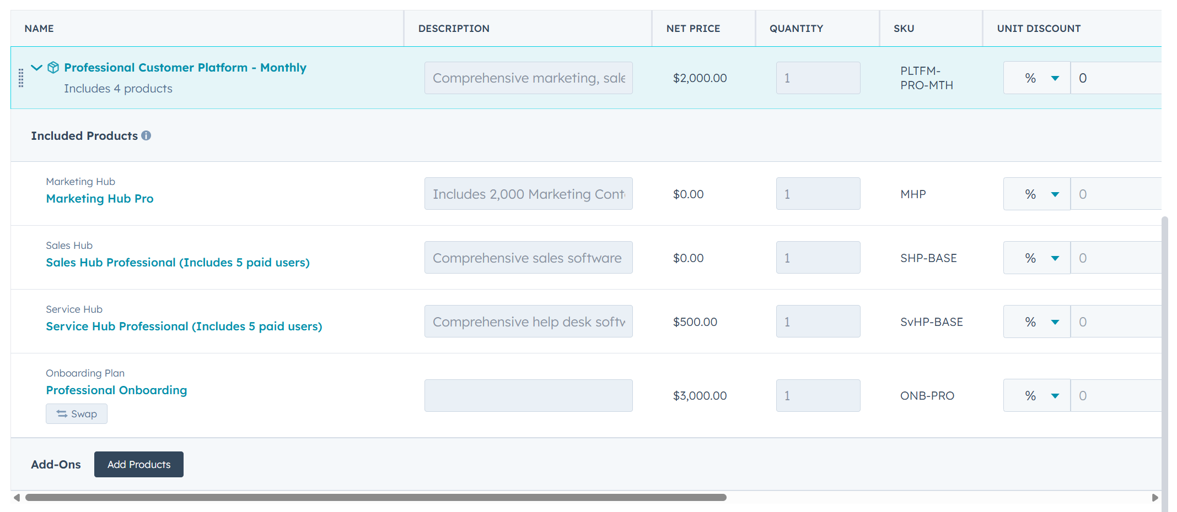The image size is (1177, 512).
Task: Click the horizontal scrollbar thumb
Action: click(x=375, y=498)
